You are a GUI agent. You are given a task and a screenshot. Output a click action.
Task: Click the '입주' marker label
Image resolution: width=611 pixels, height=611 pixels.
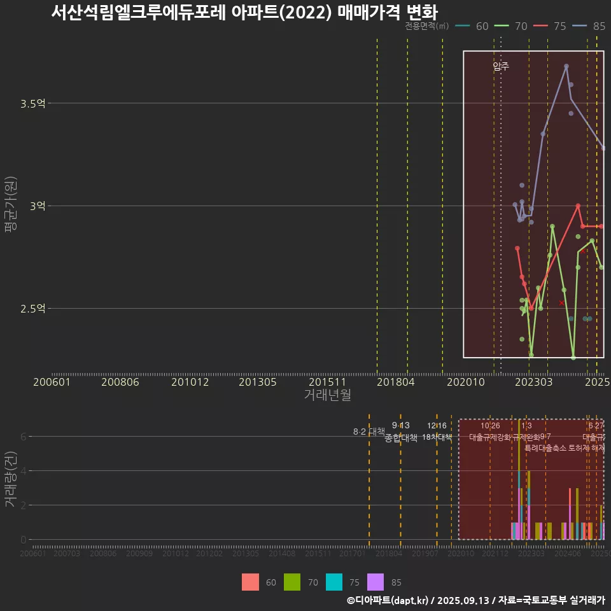click(x=501, y=66)
